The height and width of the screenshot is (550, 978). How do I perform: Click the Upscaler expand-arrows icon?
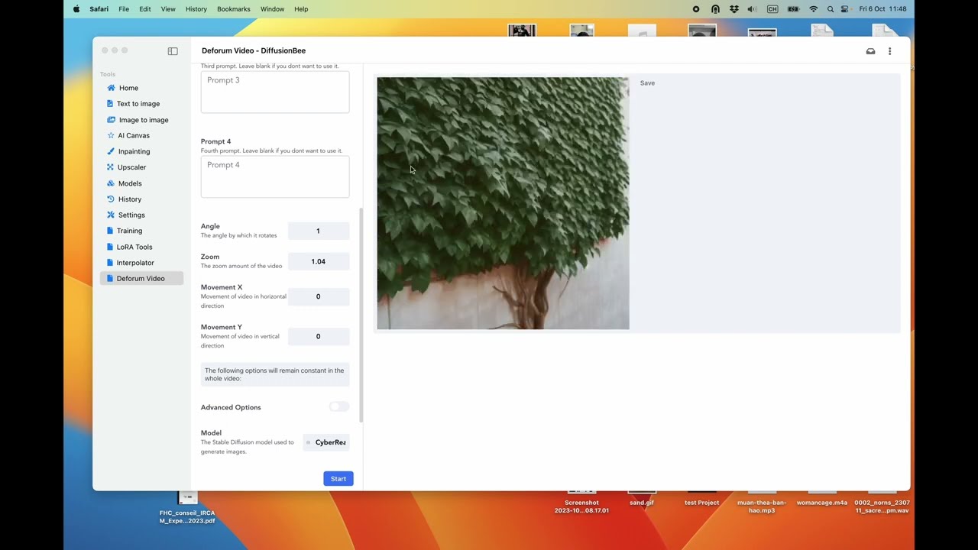click(111, 167)
